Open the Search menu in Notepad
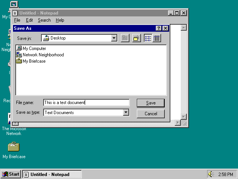Image resolution: width=238 pixels, height=179 pixels. [x=44, y=20]
